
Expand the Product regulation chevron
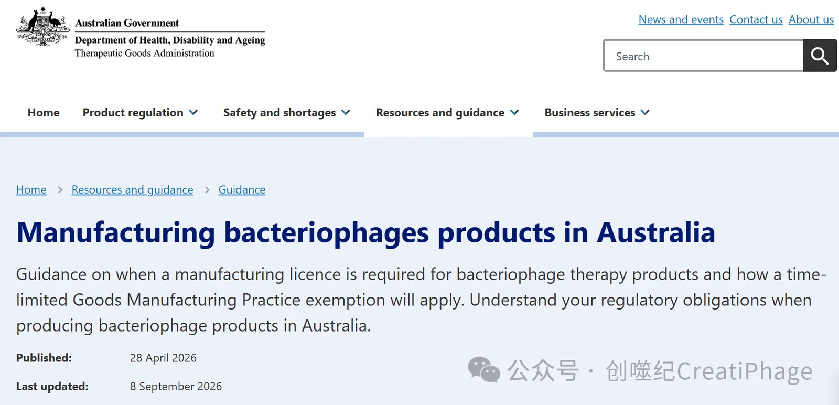point(193,112)
